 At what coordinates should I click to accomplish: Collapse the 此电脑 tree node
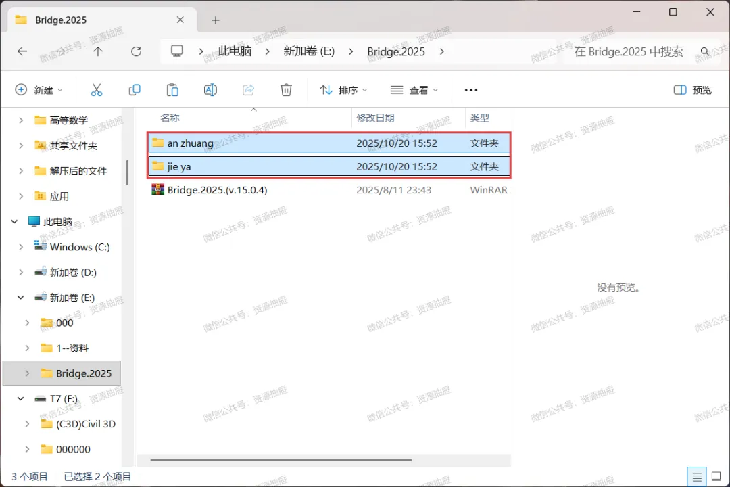pyautogui.click(x=14, y=221)
